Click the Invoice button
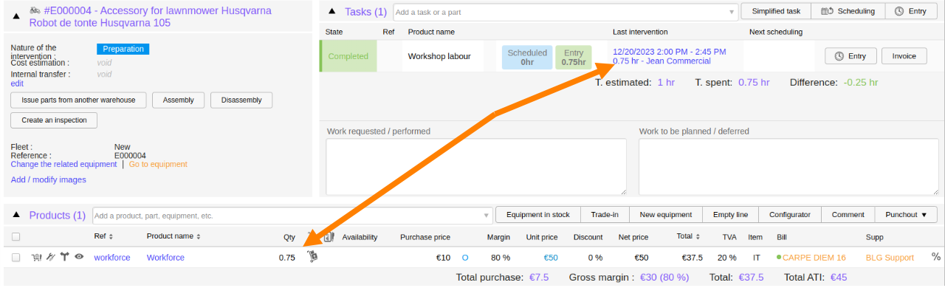The height and width of the screenshot is (288, 945). (904, 56)
